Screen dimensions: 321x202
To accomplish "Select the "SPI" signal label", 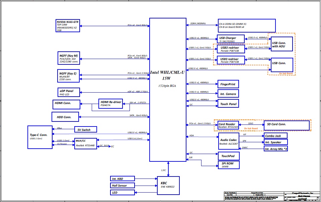I will [190, 157].
